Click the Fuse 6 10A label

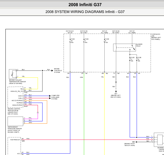107,41
